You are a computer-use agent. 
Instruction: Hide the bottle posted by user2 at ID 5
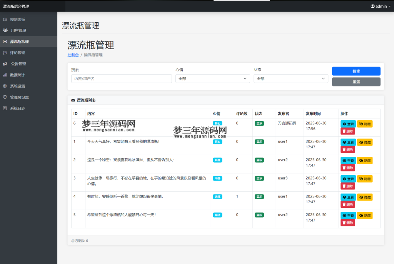click(365, 215)
